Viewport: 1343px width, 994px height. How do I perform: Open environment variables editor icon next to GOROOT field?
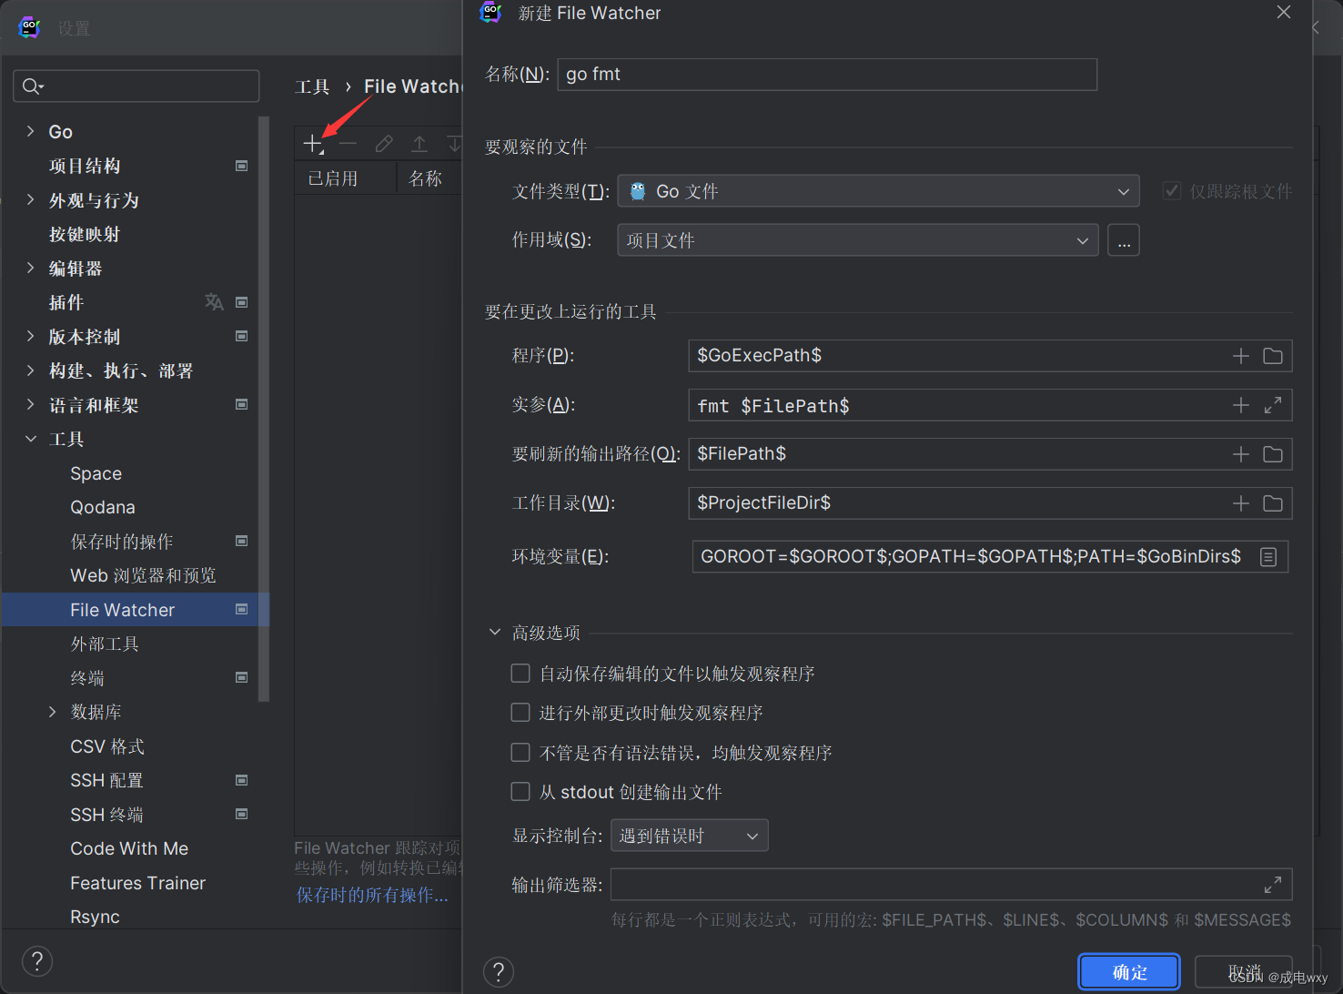coord(1268,556)
